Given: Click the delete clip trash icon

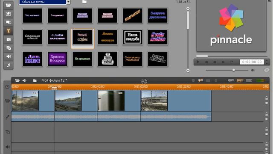Looking at the screenshot, I should coord(216,80).
